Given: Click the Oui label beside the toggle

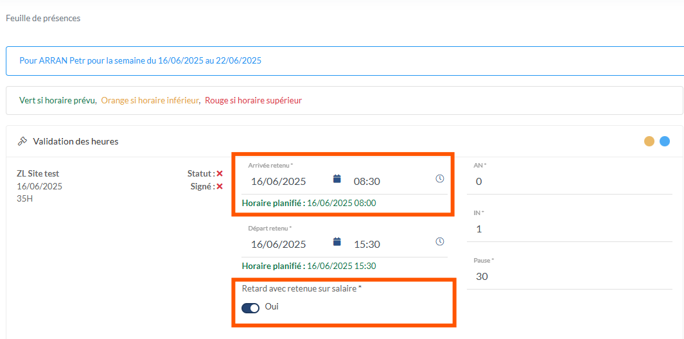Looking at the screenshot, I should coord(272,307).
